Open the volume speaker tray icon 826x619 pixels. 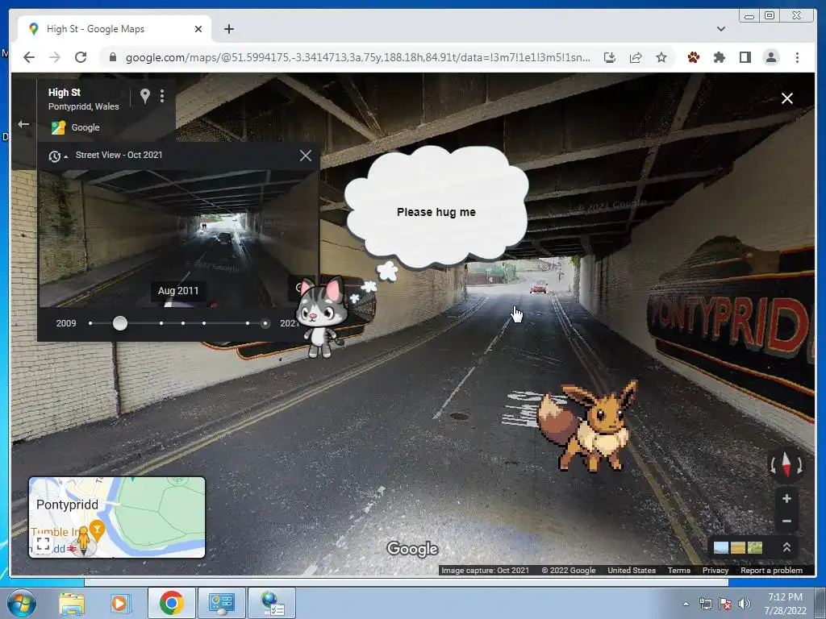pos(744,604)
